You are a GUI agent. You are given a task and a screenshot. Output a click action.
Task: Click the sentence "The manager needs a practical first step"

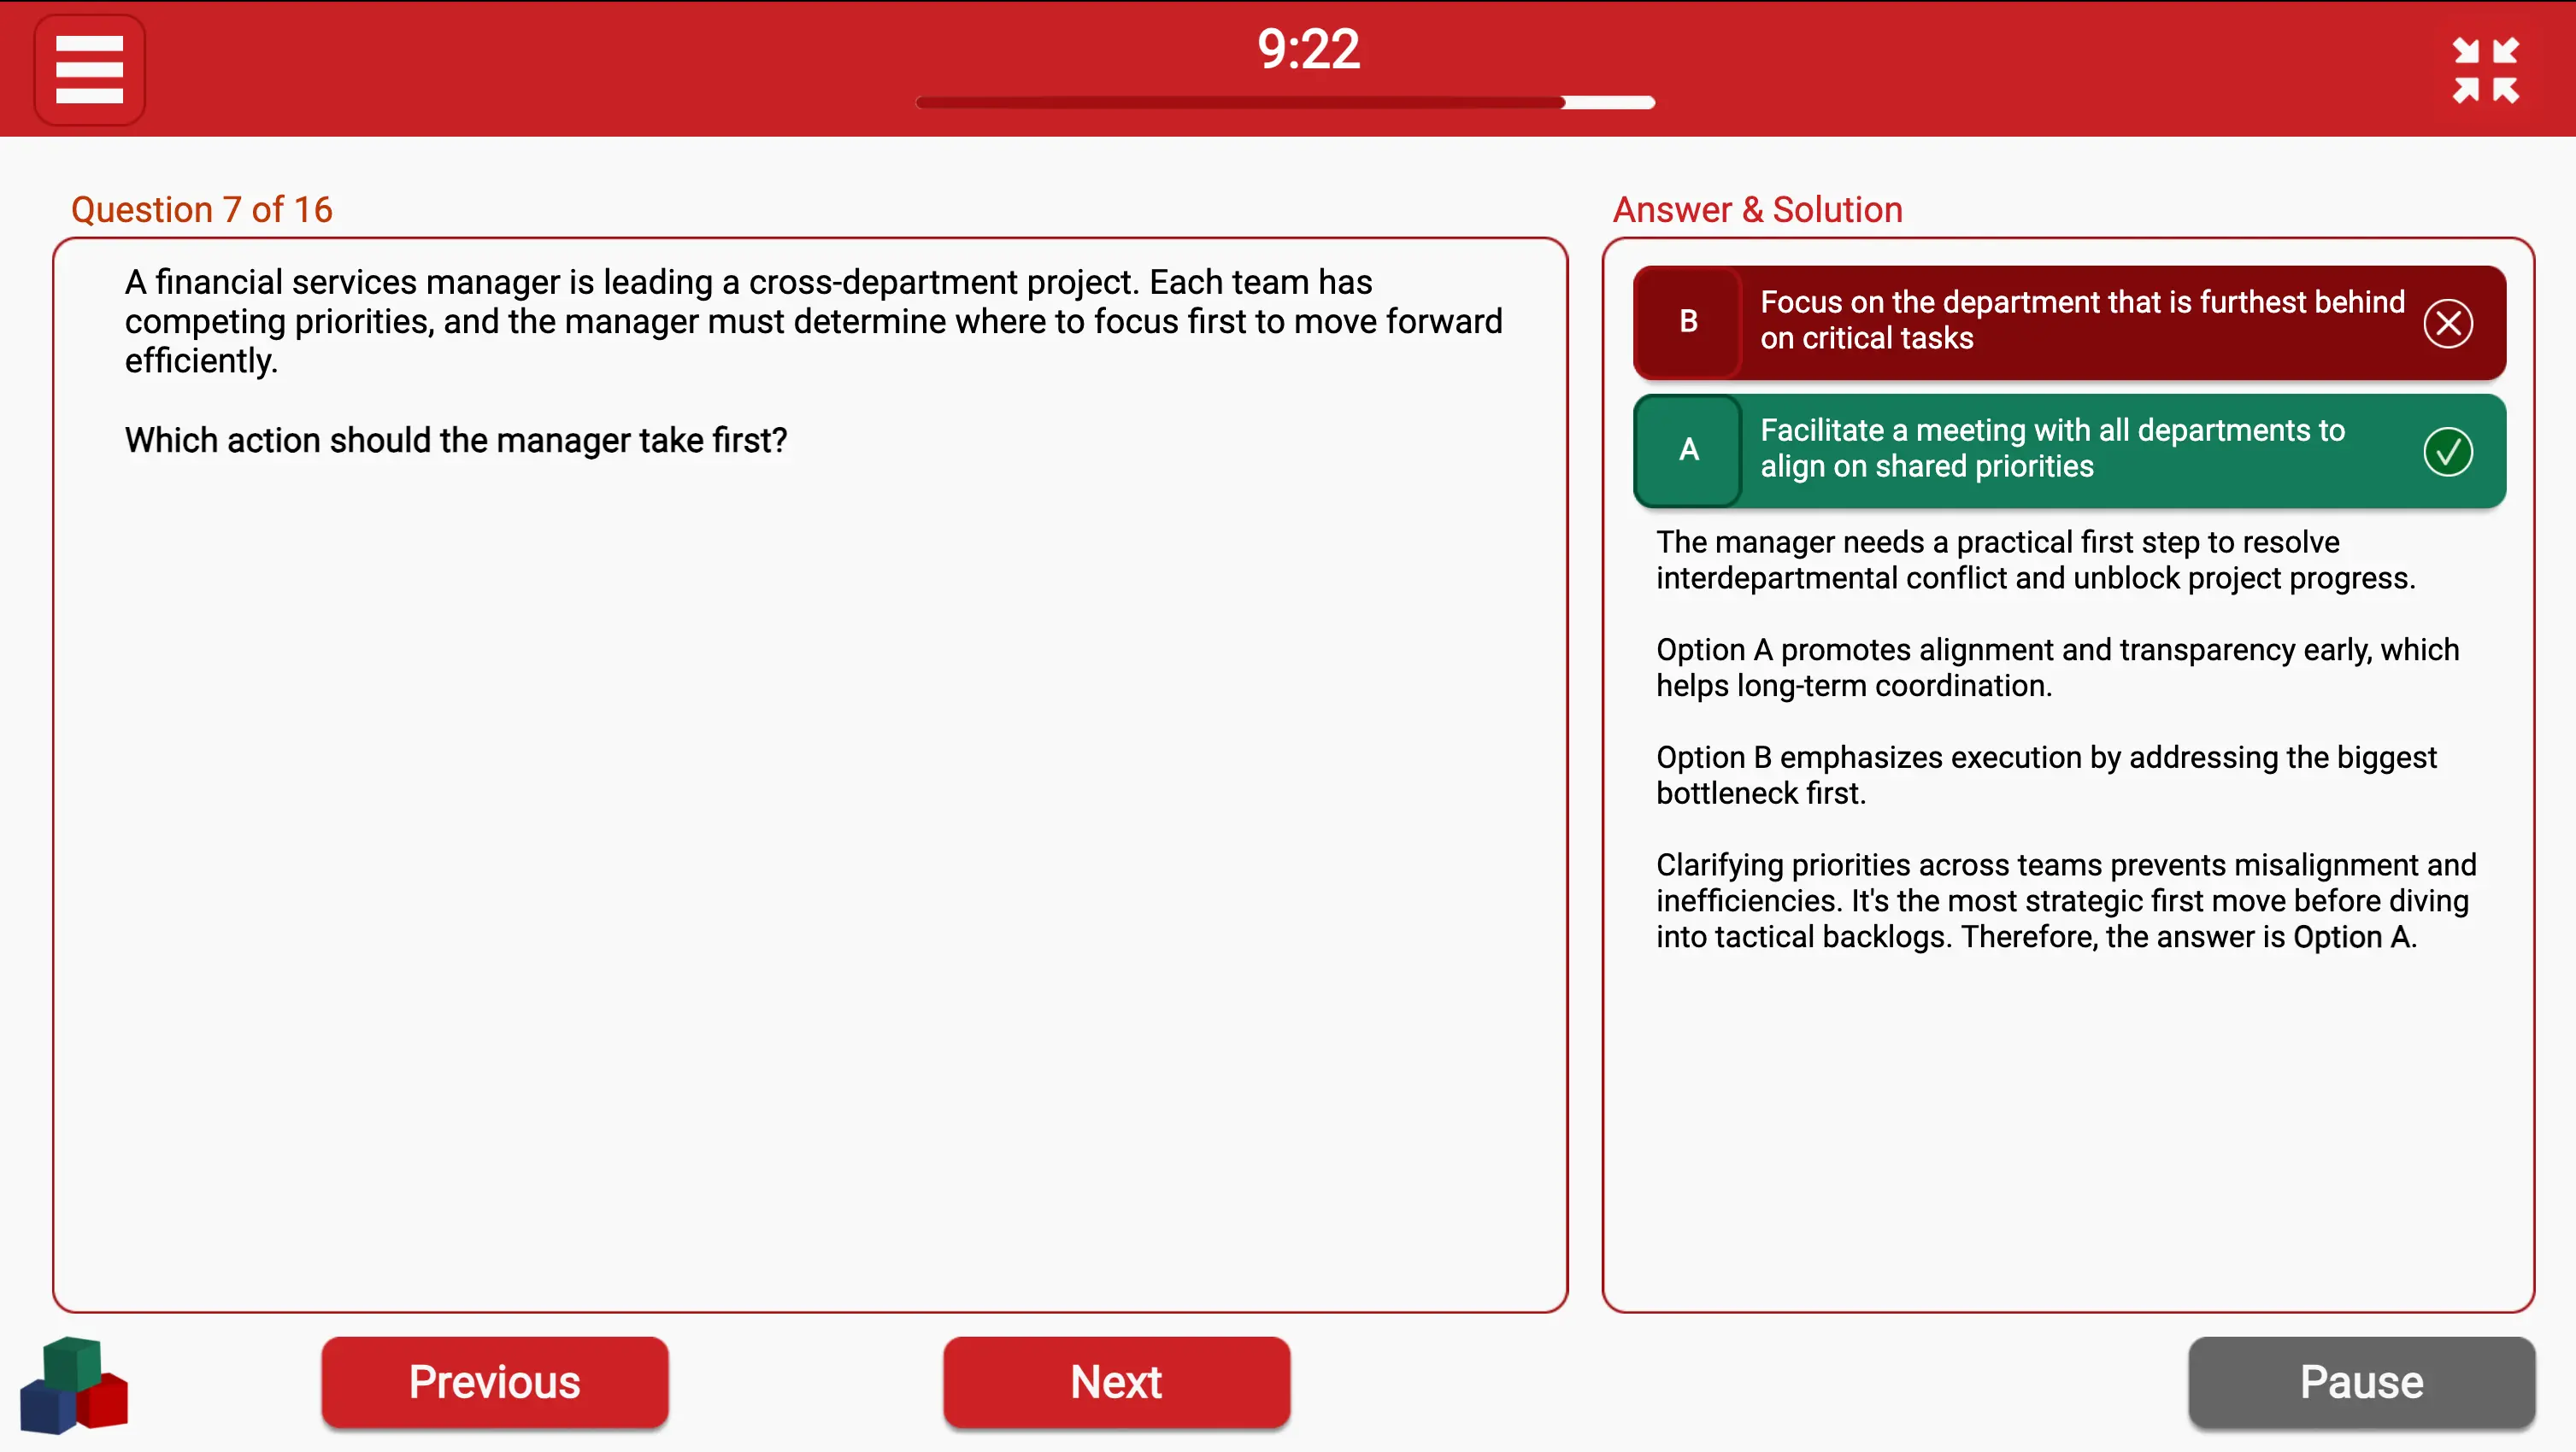[2035, 559]
